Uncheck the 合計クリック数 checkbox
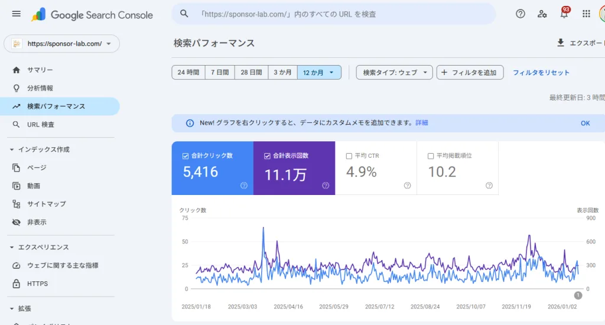 pyautogui.click(x=186, y=156)
